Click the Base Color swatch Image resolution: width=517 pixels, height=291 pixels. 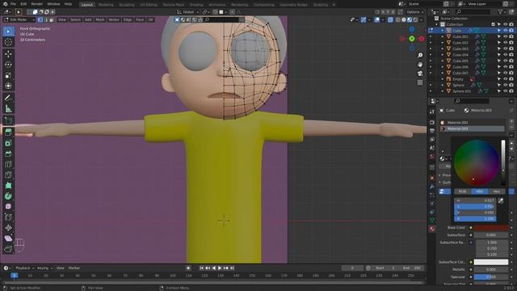coord(491,228)
